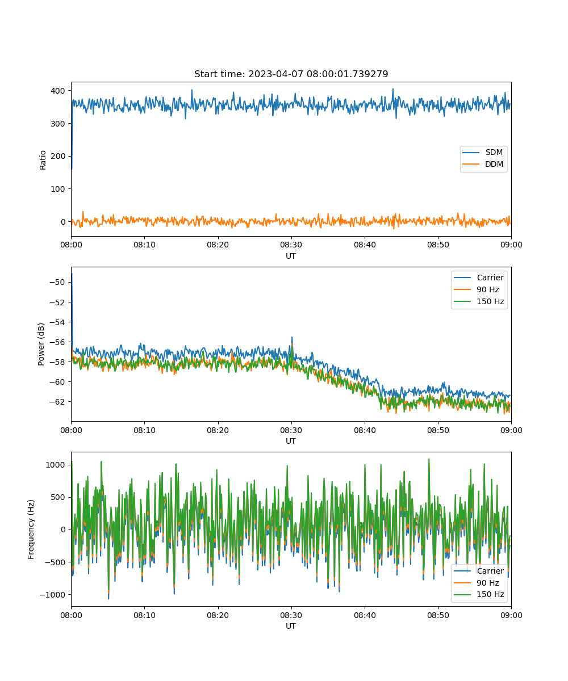Click the 08:10 tick under the Ratio plot
The width and height of the screenshot is (568, 681).
(144, 245)
